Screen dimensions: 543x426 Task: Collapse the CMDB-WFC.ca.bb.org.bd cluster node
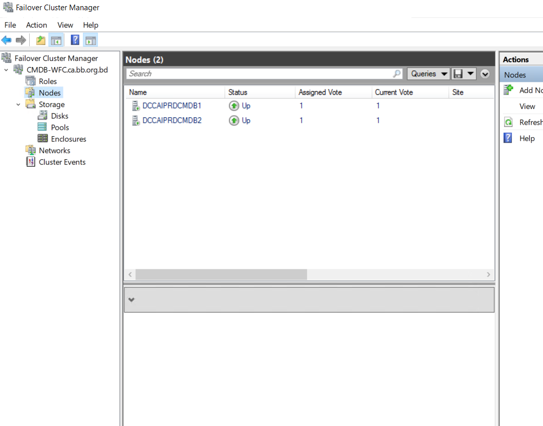click(6, 70)
